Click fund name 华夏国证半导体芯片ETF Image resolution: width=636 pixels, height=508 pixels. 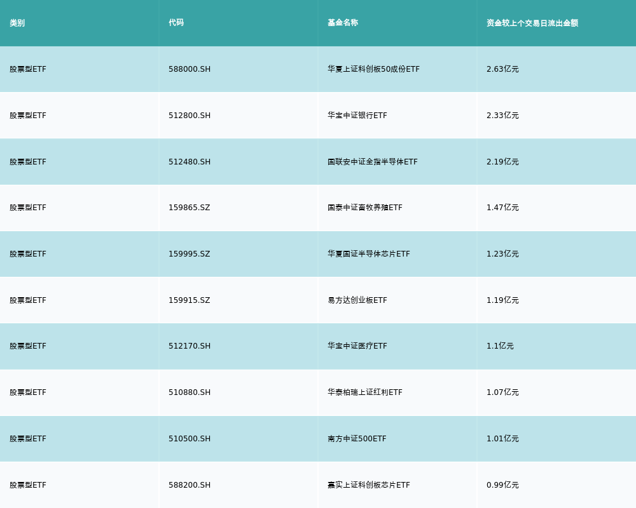(x=369, y=254)
